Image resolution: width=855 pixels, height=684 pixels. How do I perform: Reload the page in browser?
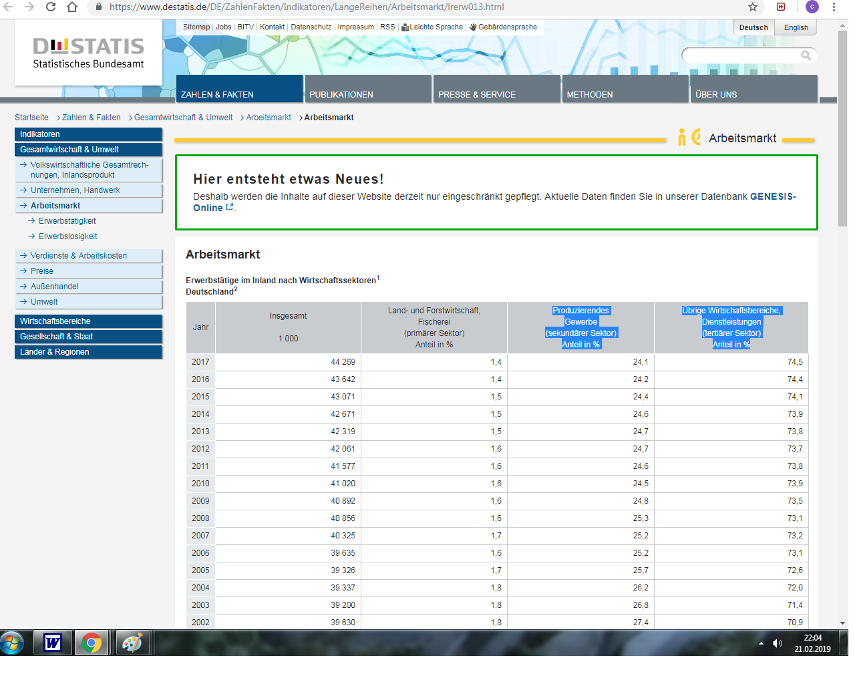pyautogui.click(x=51, y=7)
